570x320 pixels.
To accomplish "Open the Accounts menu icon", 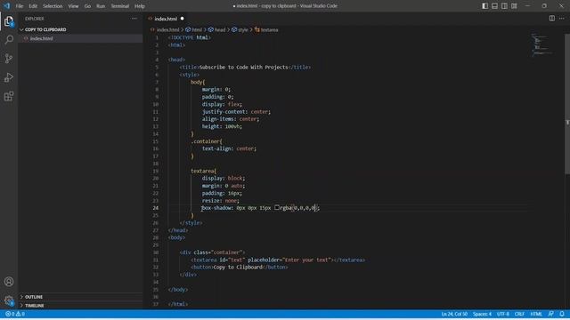I will tap(9, 282).
